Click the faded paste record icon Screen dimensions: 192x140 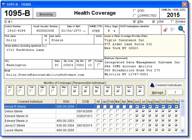172,29
